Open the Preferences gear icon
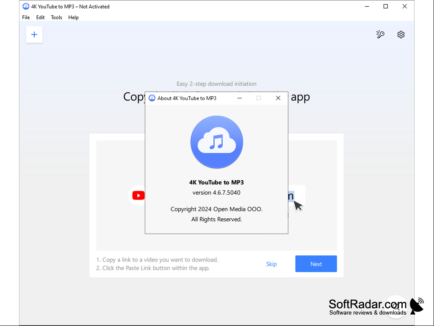 click(x=401, y=35)
